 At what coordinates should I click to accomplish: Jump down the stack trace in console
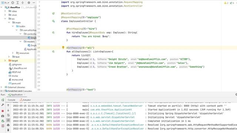8,110
